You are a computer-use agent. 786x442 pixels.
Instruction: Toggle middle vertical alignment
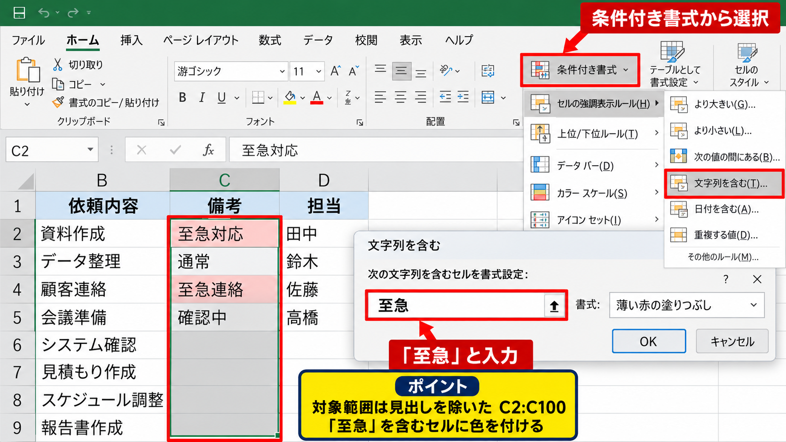point(401,71)
